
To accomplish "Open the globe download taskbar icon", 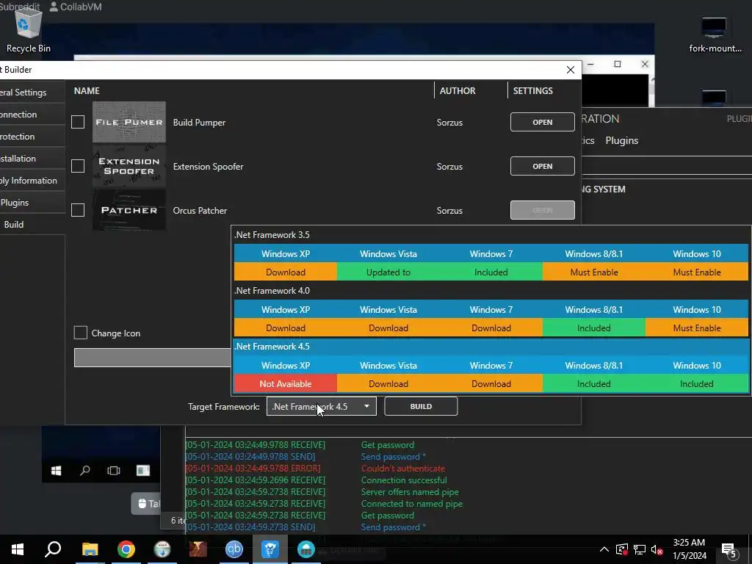I will (162, 549).
